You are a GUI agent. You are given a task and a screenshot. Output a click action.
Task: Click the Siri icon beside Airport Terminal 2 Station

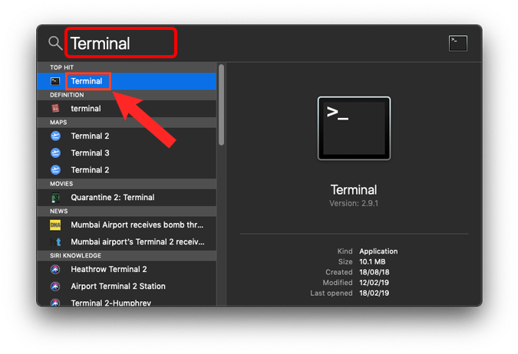pos(55,287)
